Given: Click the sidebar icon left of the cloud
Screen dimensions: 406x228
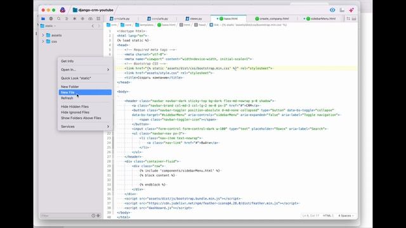Looking at the screenshot, I should tap(82, 18).
